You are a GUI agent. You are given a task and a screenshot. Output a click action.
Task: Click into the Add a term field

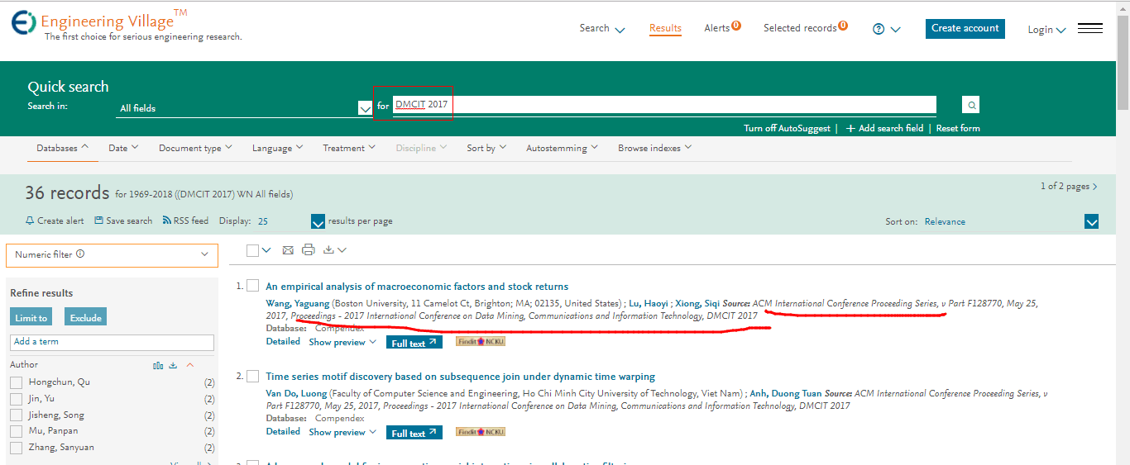112,342
